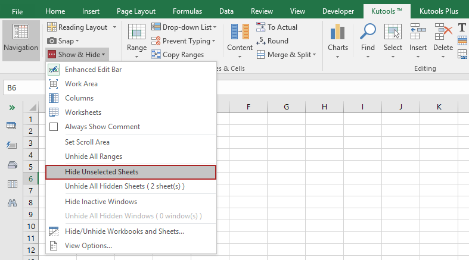Screen dimensions: 469x260
Task: Open the File tab
Action: 17,11
